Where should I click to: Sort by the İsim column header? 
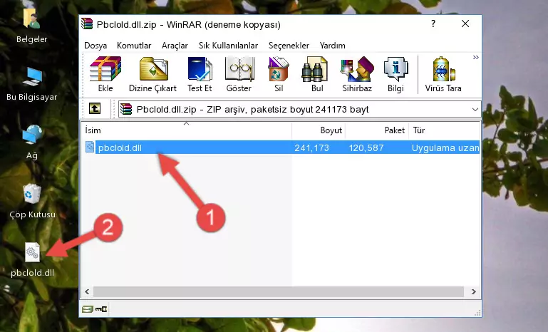(x=187, y=130)
